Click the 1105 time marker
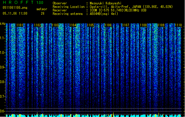 (x=90, y=25)
